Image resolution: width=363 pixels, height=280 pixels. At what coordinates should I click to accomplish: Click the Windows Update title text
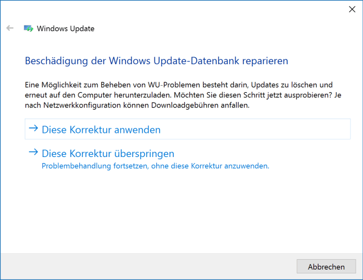pyautogui.click(x=65, y=29)
